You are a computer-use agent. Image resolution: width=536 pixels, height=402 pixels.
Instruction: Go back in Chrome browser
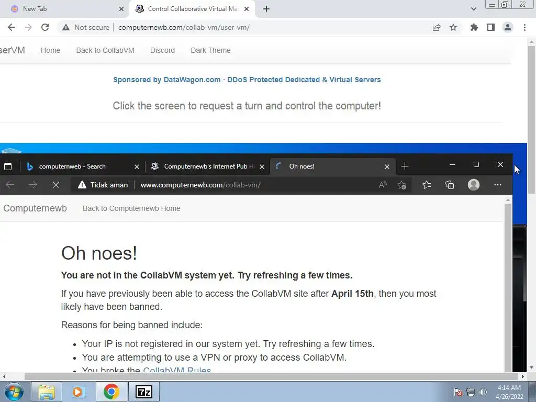coord(12,27)
